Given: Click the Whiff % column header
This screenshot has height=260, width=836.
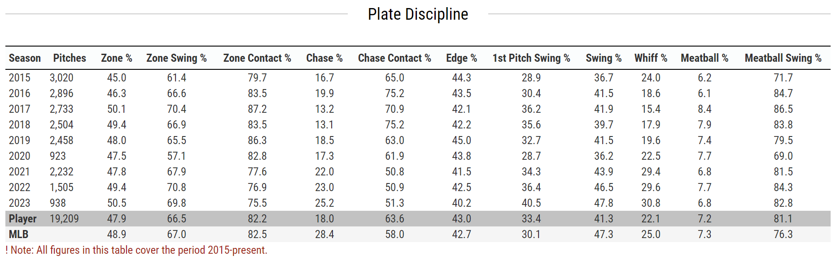Looking at the screenshot, I should (x=651, y=58).
